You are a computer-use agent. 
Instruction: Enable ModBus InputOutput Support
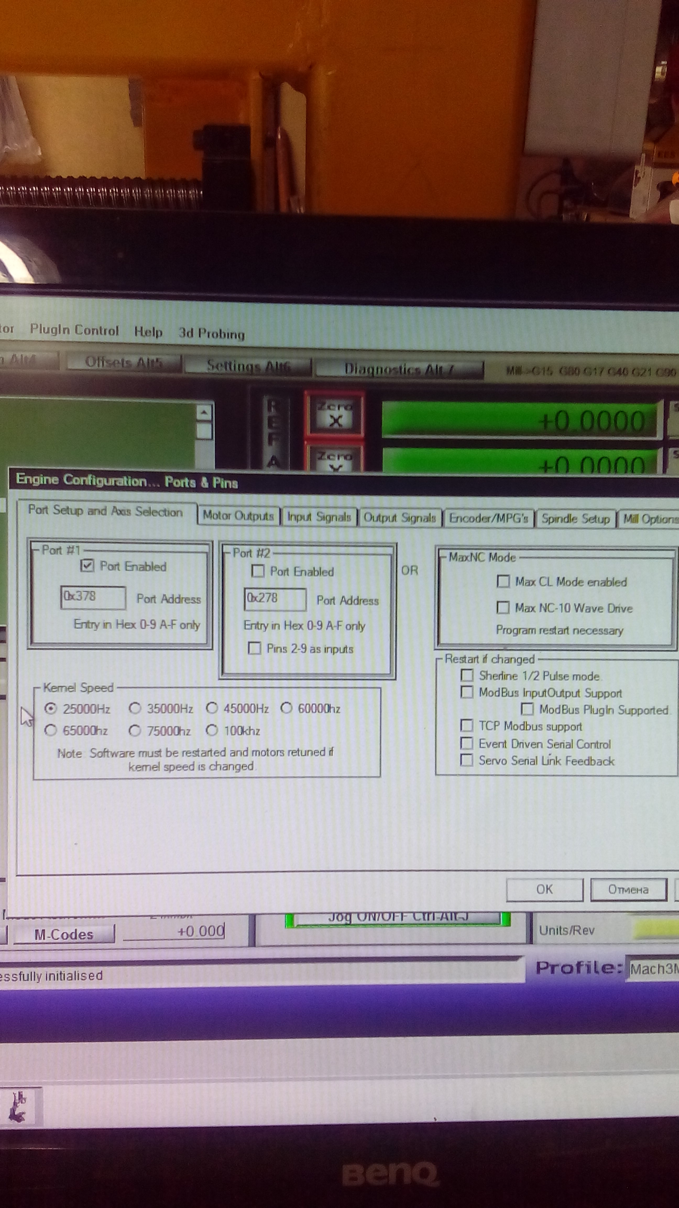click(x=467, y=692)
